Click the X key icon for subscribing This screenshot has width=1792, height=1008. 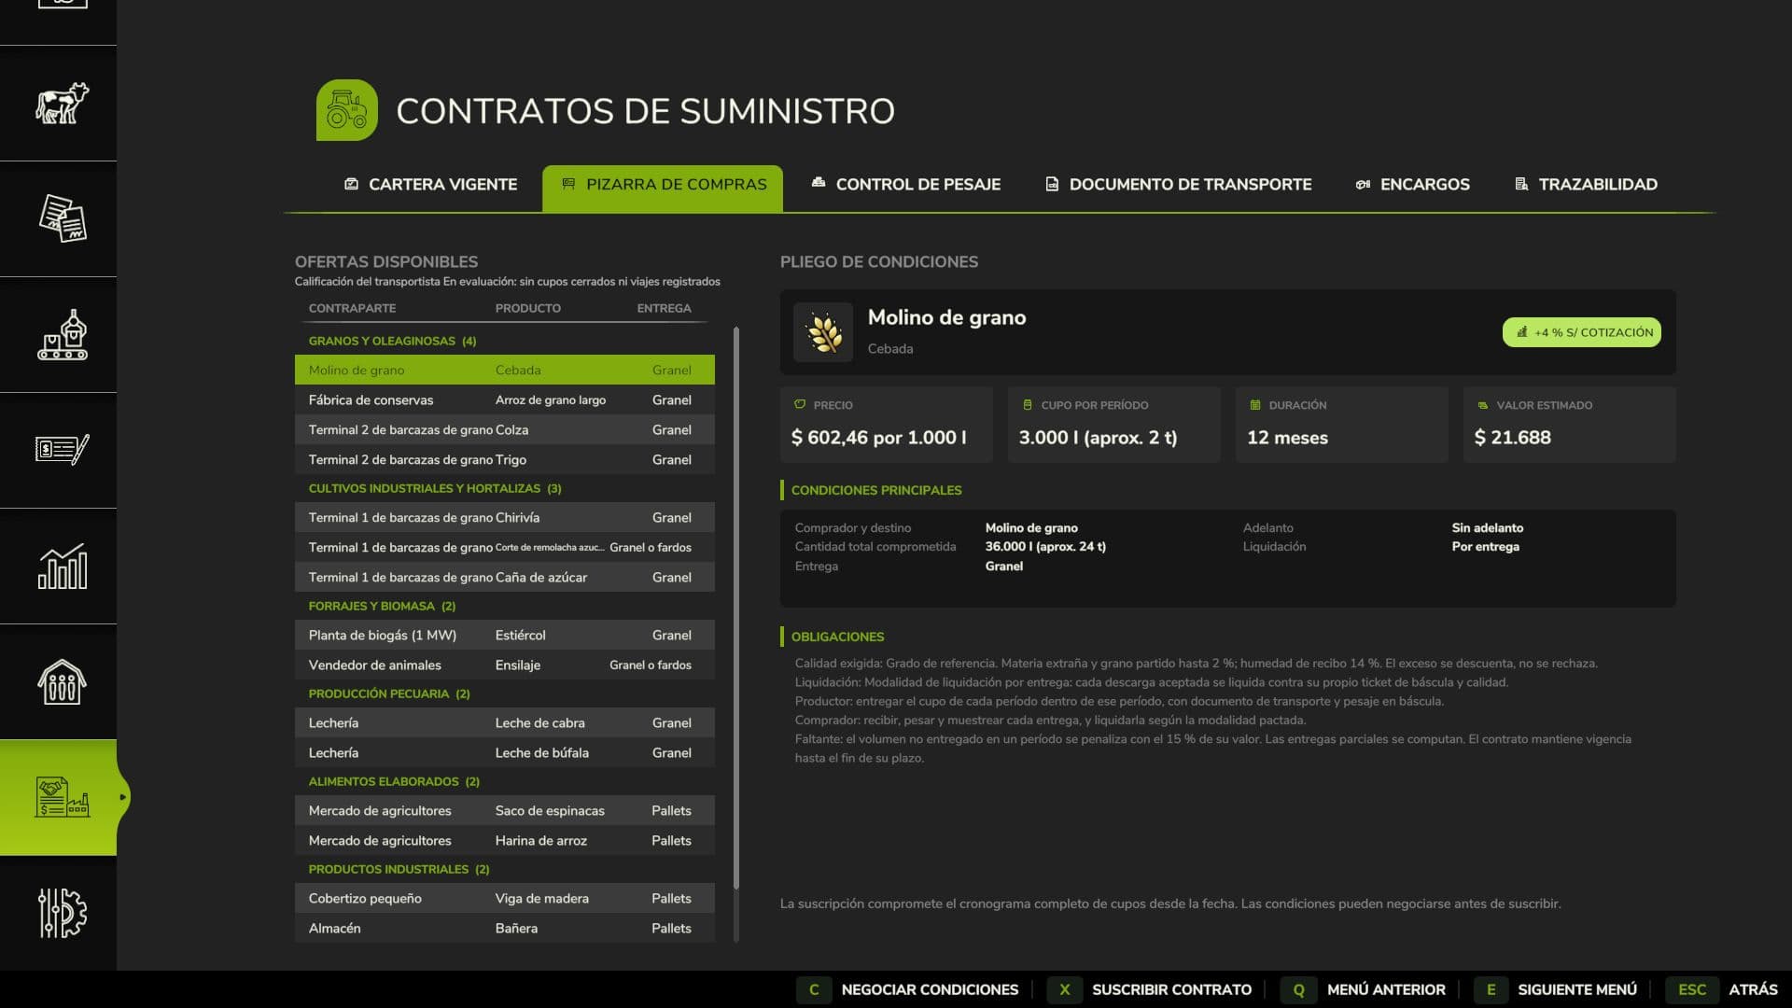[x=1065, y=989]
